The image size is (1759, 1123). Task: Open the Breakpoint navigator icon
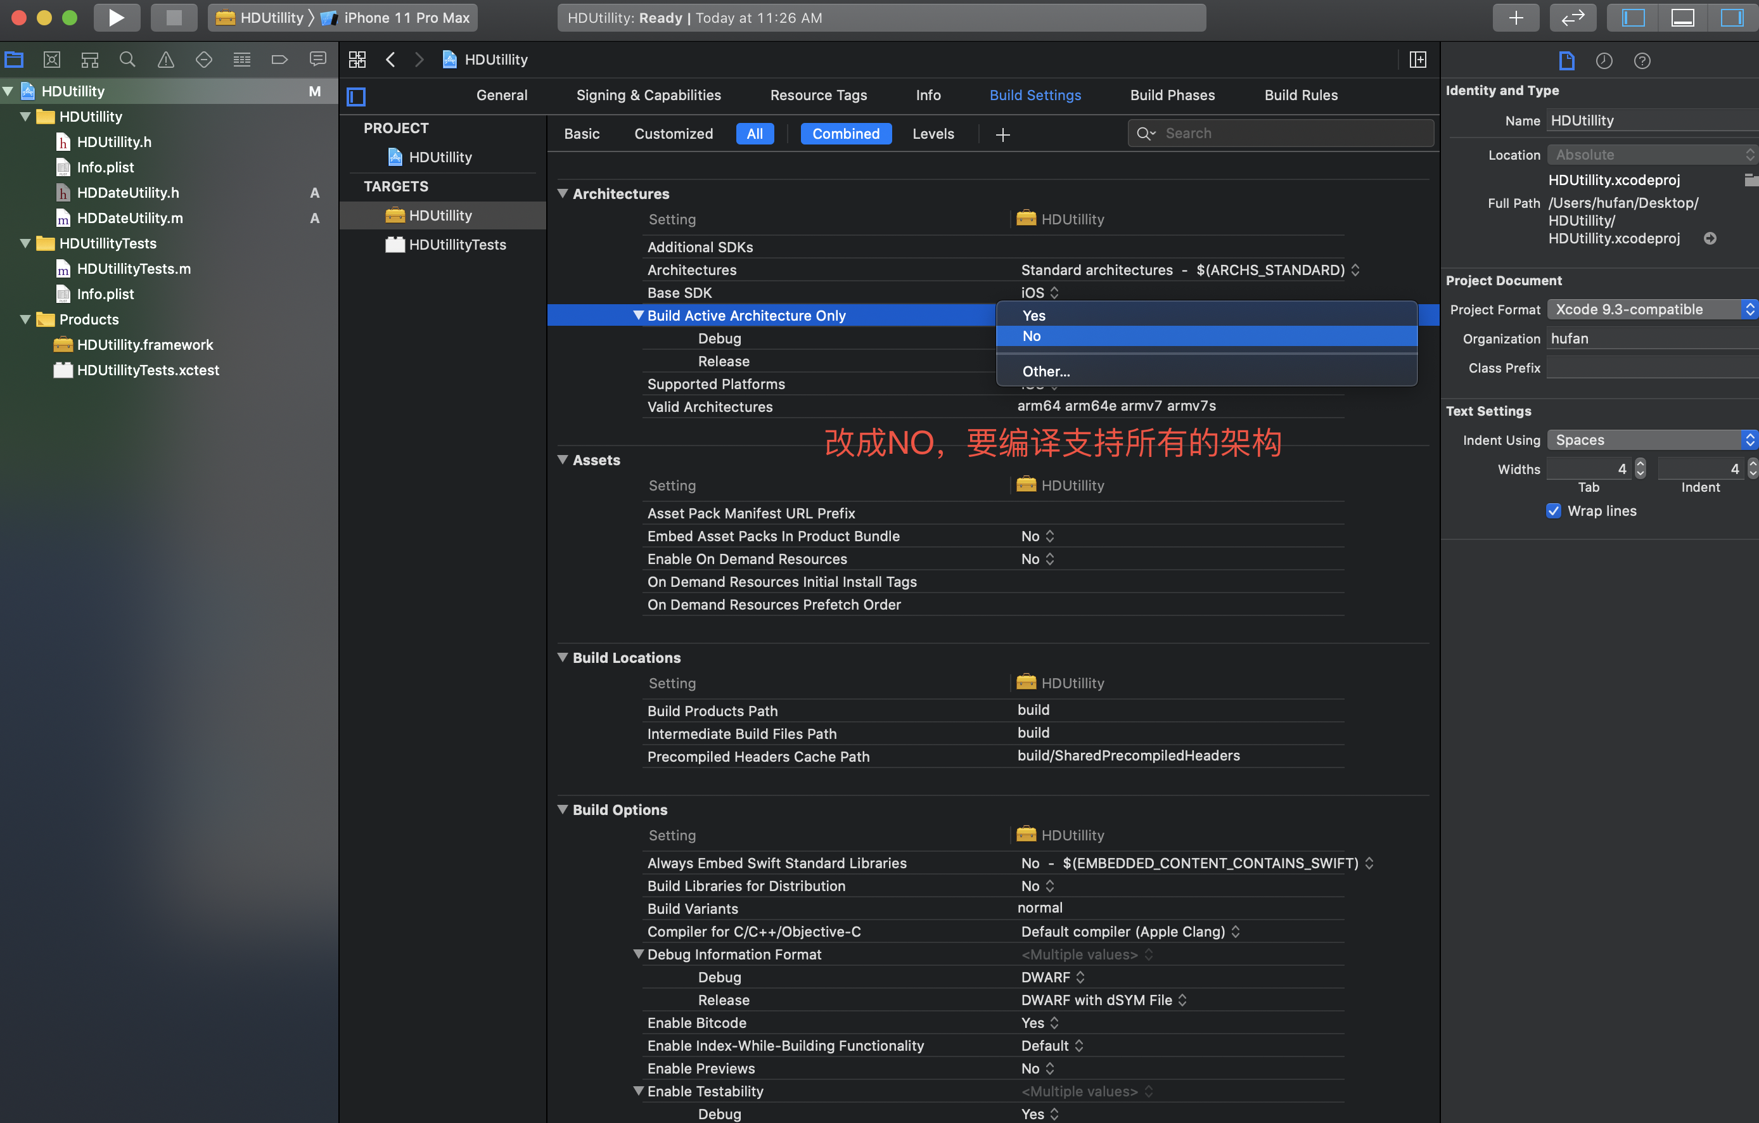[x=279, y=60]
